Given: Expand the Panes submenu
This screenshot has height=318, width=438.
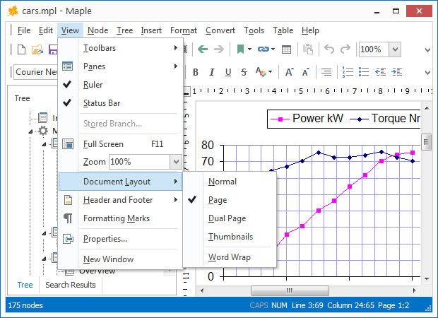Looking at the screenshot, I should [120, 66].
